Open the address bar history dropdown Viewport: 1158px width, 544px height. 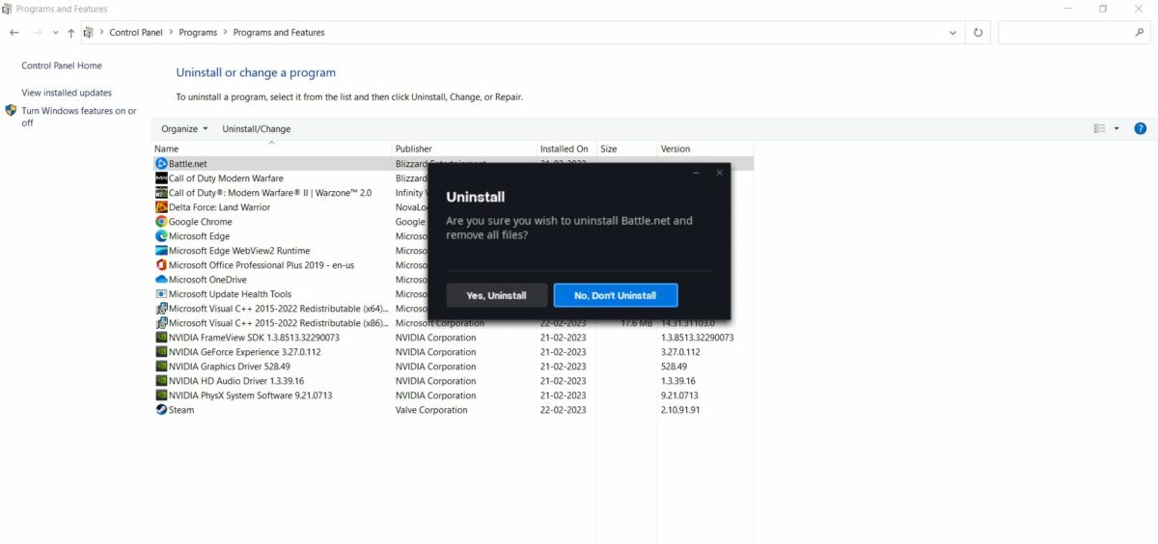point(953,32)
